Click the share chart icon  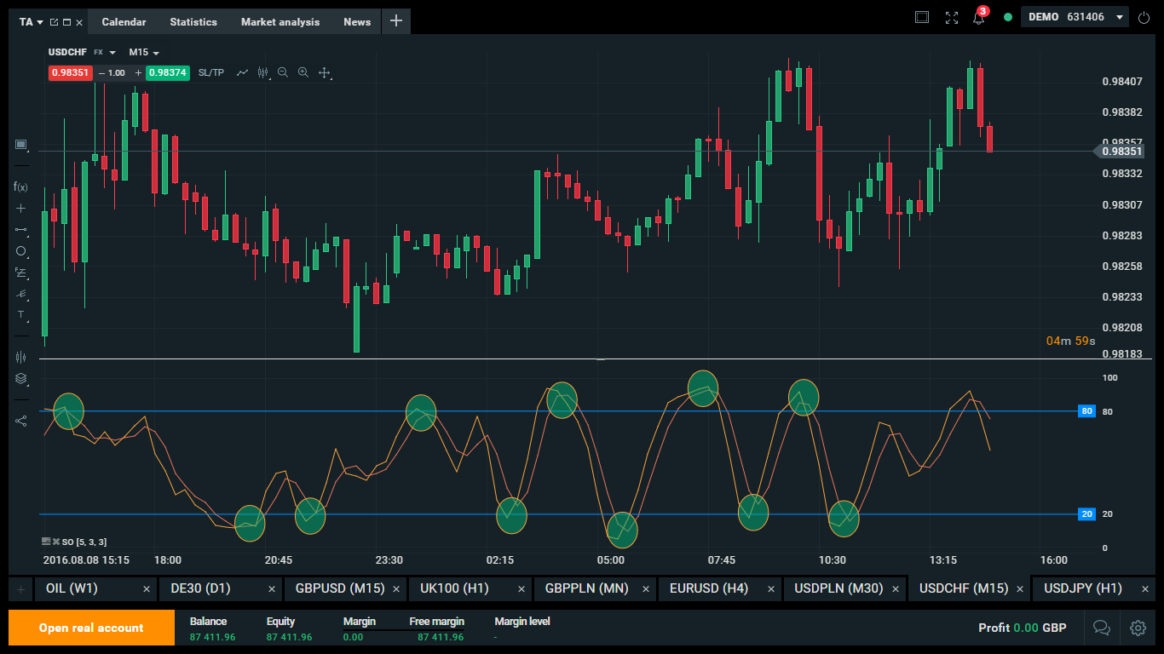click(21, 421)
